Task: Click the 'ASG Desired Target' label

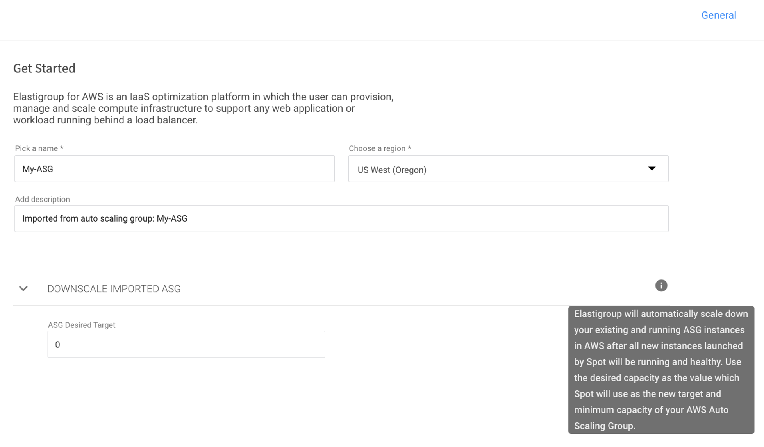Action: (x=81, y=325)
